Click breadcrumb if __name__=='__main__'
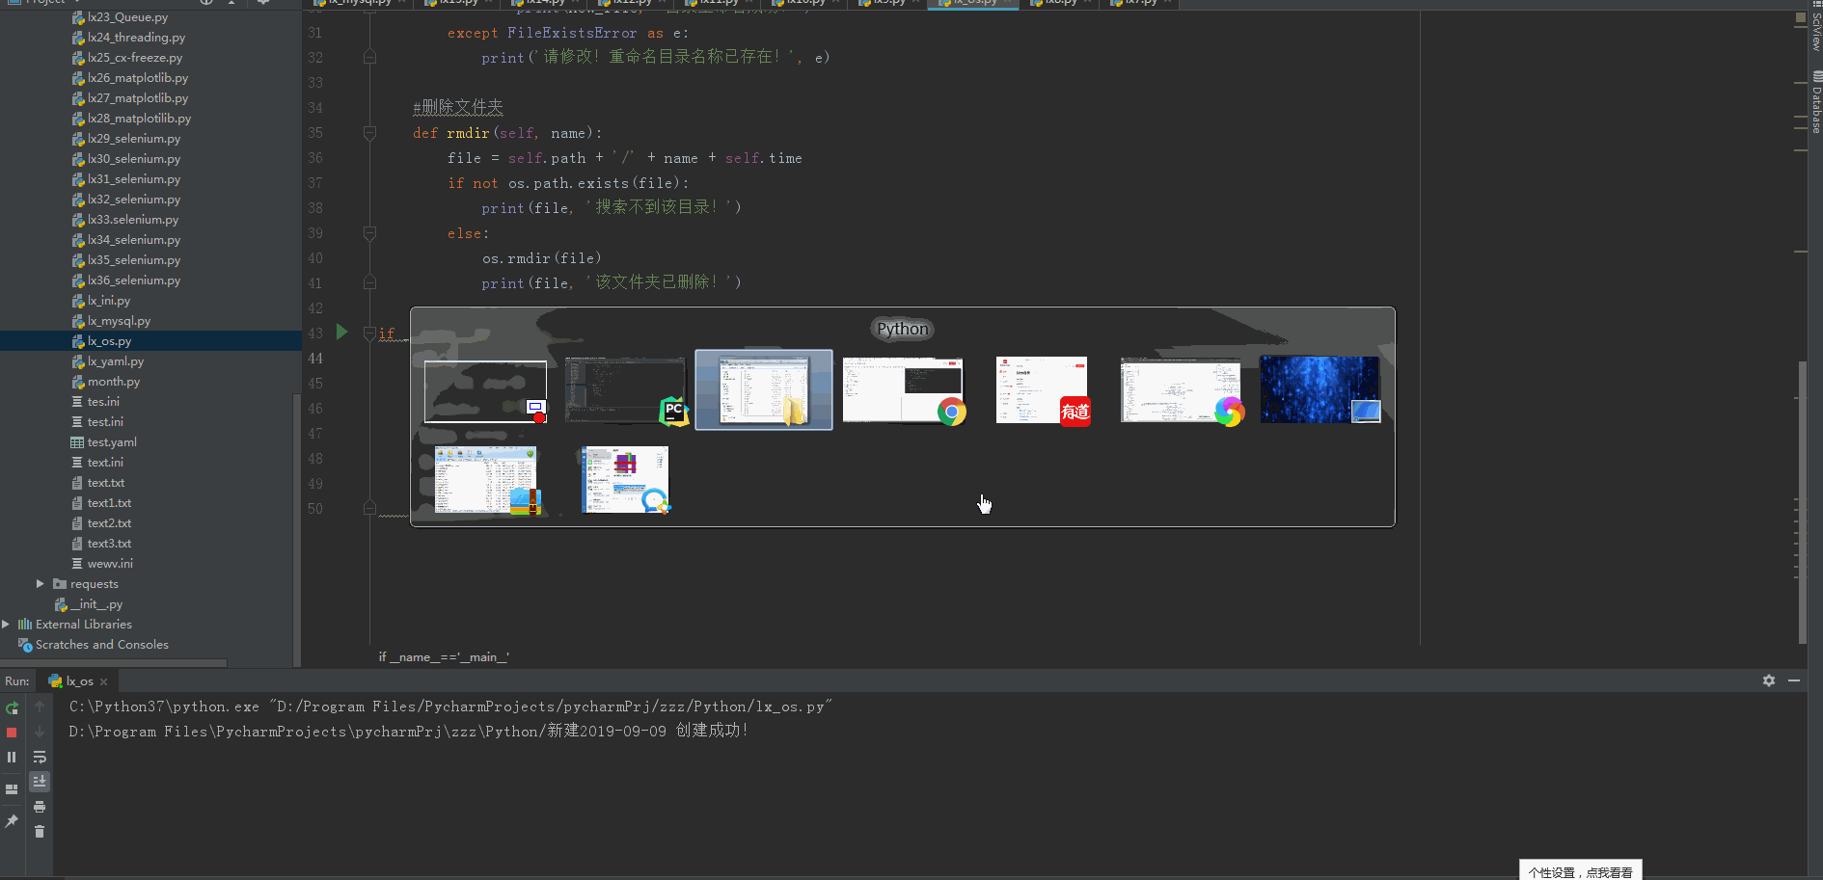1823x880 pixels. pyautogui.click(x=444, y=657)
